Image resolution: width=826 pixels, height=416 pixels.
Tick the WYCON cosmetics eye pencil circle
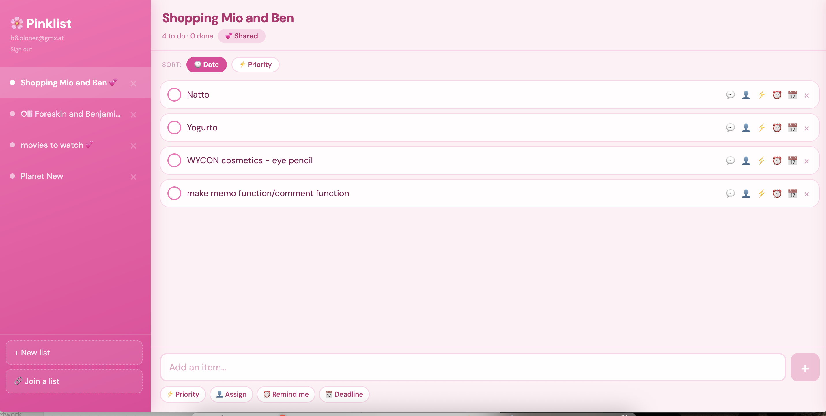click(x=174, y=160)
